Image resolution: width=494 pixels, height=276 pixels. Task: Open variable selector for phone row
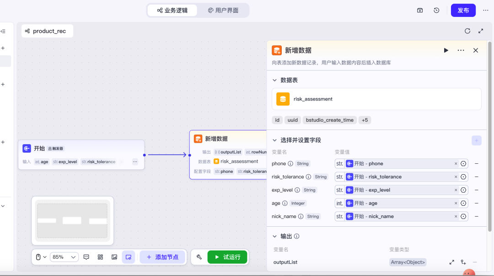pos(463,163)
